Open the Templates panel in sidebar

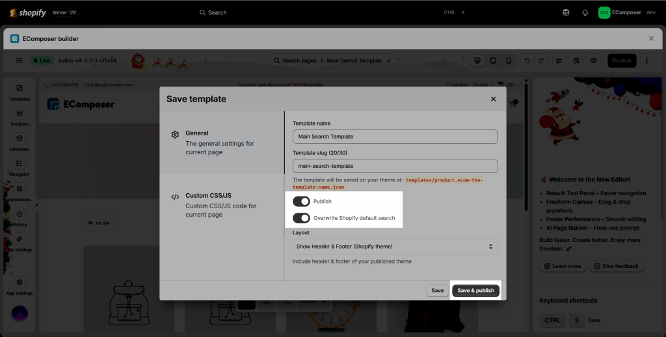click(20, 91)
